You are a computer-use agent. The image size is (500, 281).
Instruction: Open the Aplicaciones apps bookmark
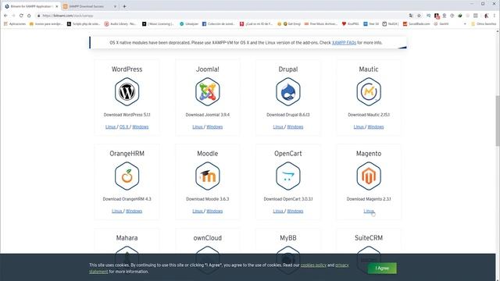point(15,24)
